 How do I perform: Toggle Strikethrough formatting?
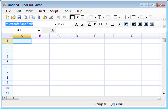click(119, 24)
